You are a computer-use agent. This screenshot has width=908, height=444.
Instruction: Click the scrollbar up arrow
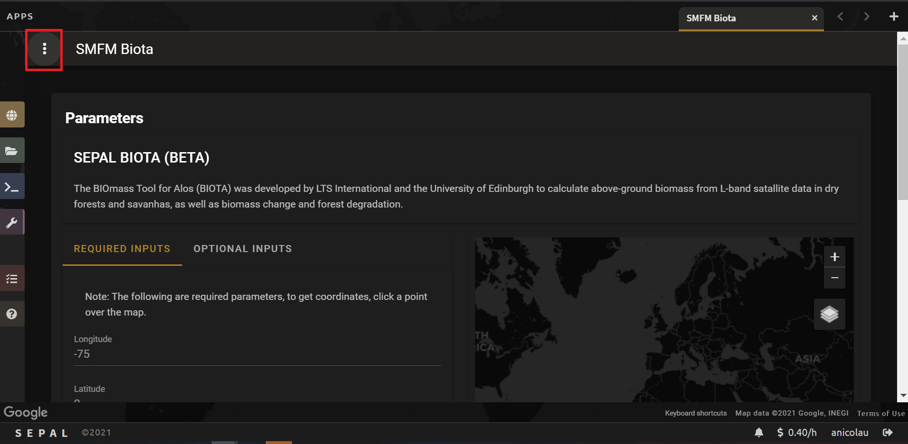(x=903, y=38)
